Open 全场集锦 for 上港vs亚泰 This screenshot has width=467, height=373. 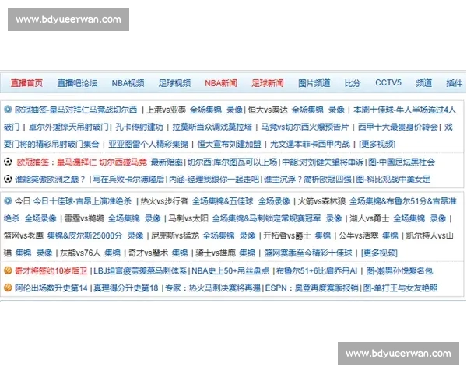tap(205, 110)
